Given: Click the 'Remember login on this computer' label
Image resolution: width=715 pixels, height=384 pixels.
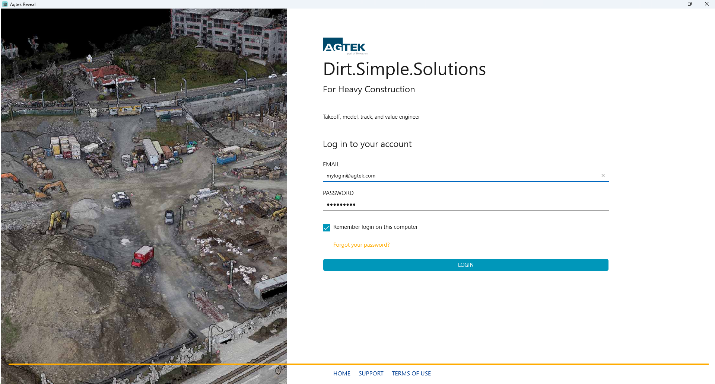Looking at the screenshot, I should click(x=375, y=227).
